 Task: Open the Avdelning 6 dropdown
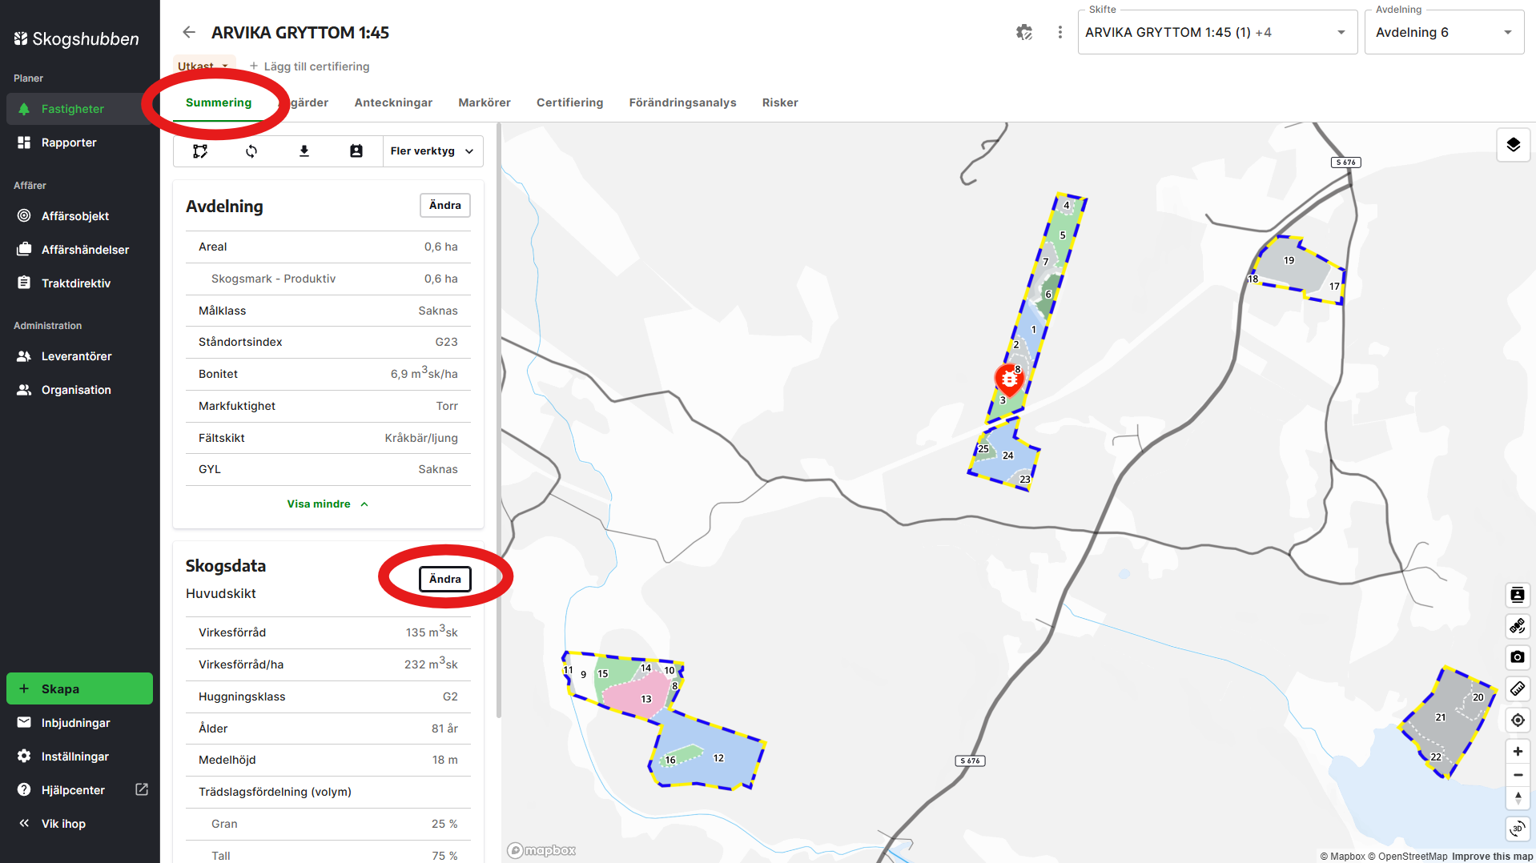coord(1444,32)
